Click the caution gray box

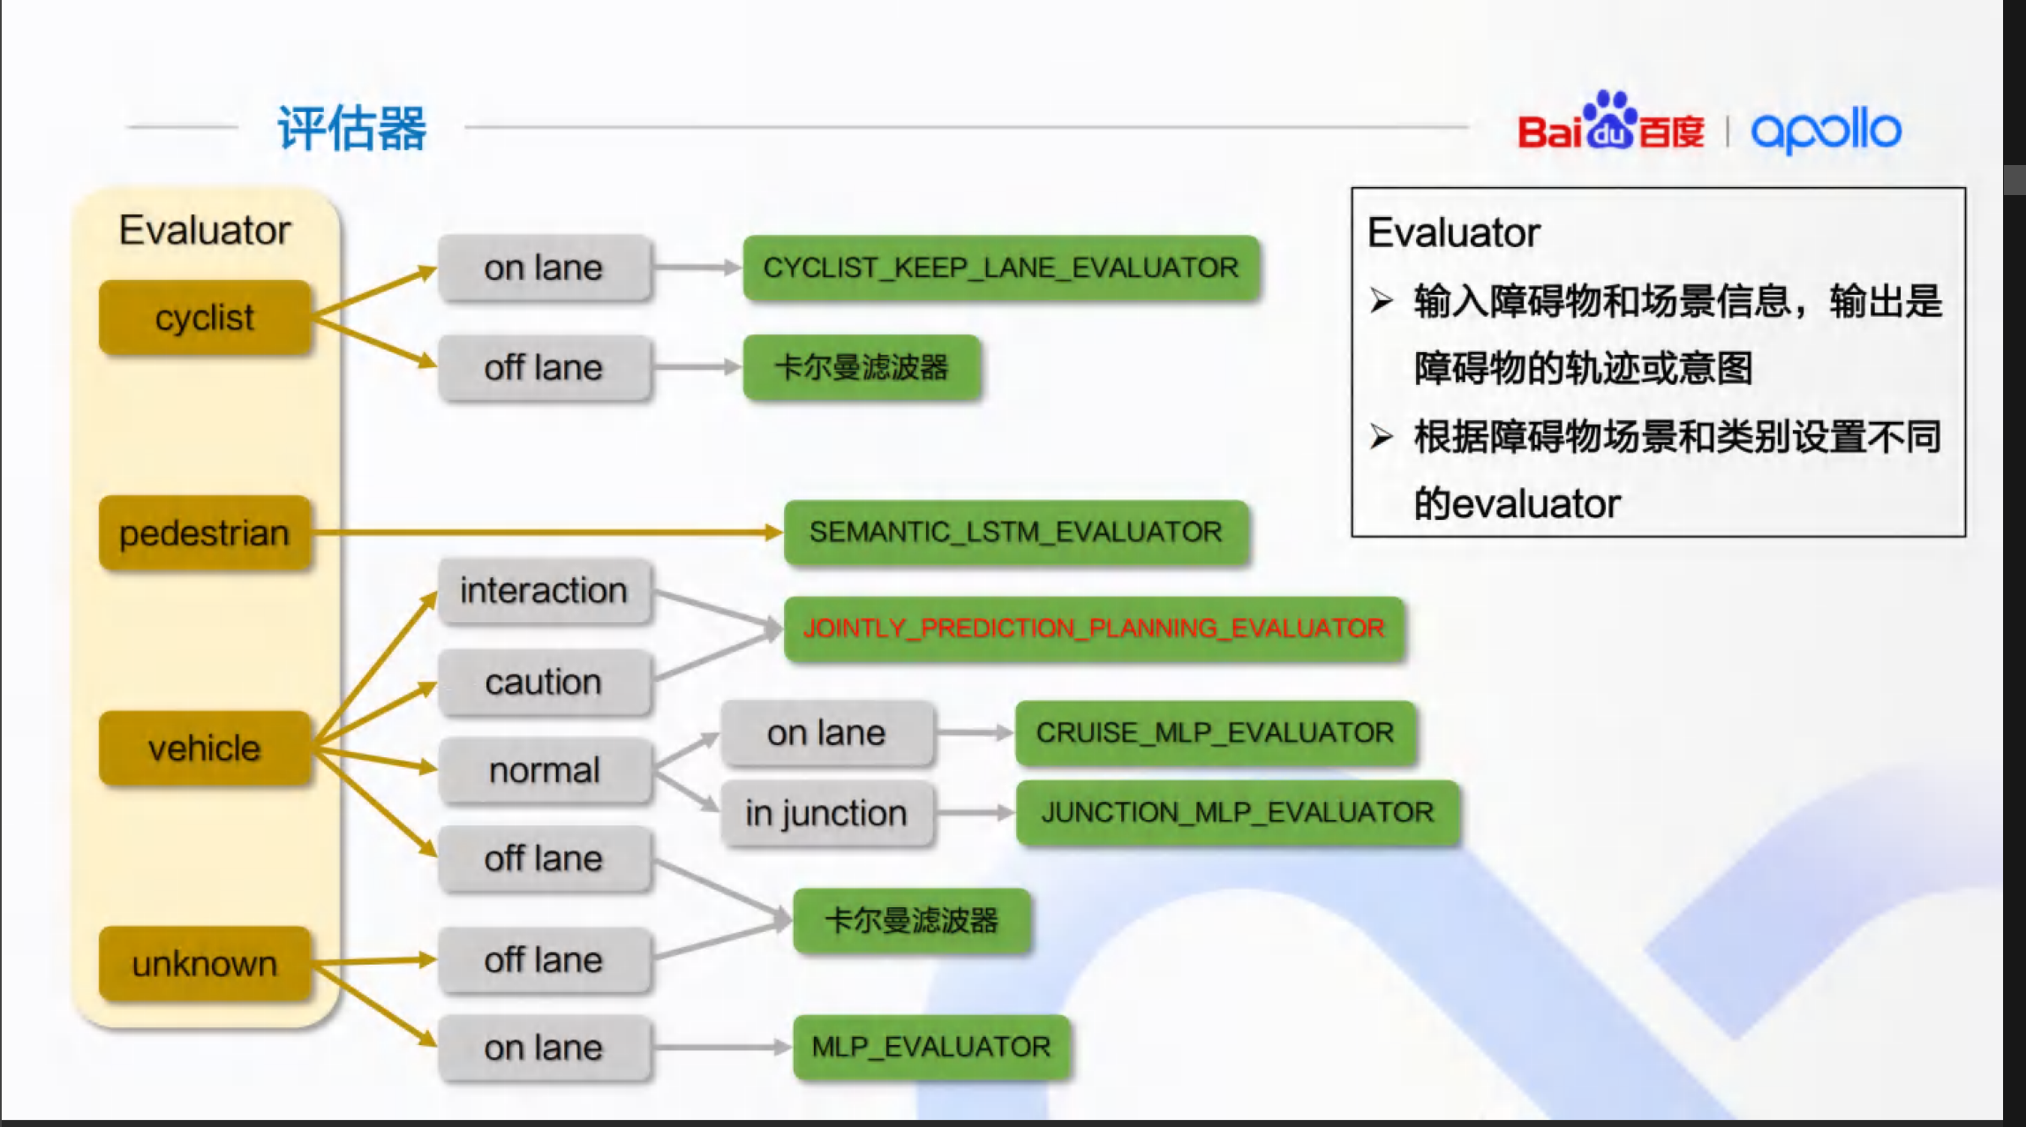(544, 682)
